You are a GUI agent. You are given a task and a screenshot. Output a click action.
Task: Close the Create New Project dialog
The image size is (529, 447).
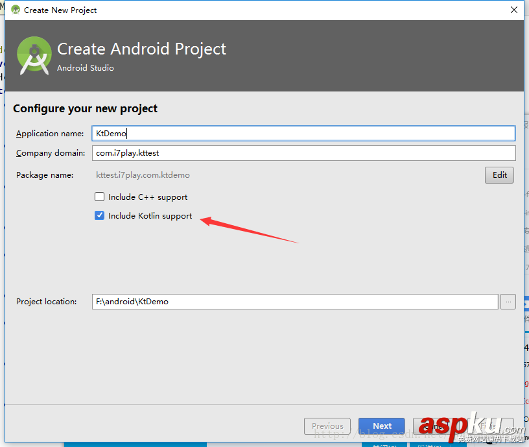pyautogui.click(x=514, y=10)
